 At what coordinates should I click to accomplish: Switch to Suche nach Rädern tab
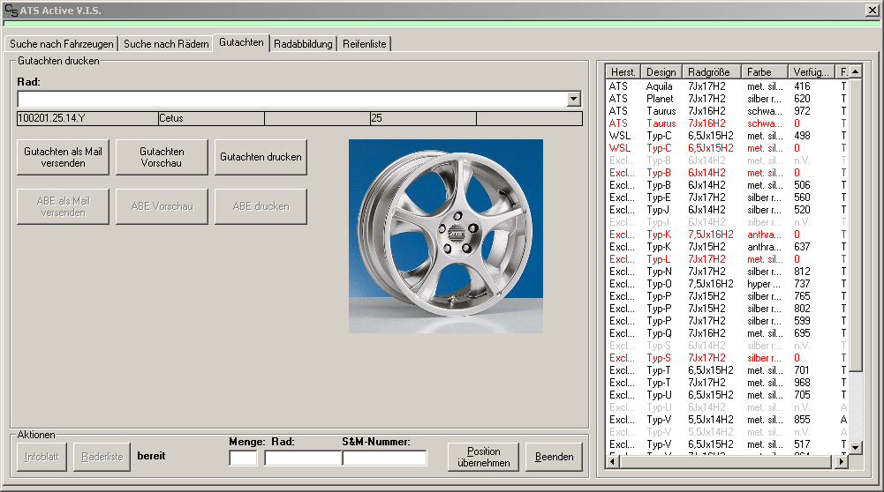coord(166,44)
